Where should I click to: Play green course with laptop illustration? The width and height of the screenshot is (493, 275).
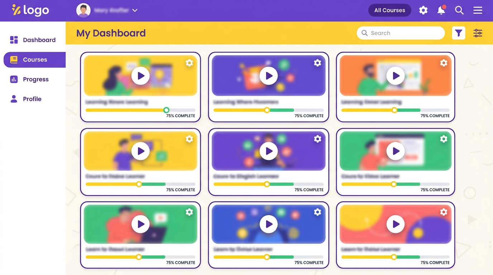pos(140,224)
